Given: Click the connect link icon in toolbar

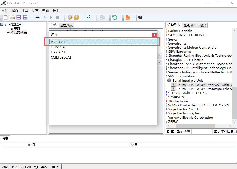Looking at the screenshot, I should point(38,17).
